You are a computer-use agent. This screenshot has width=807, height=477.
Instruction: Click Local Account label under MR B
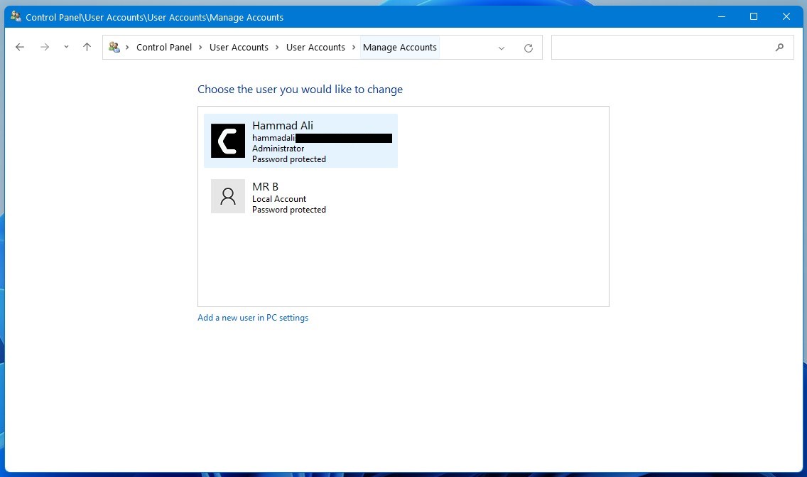pos(279,199)
